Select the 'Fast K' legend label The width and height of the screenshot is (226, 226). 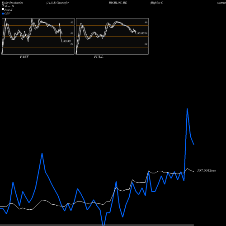8,10
